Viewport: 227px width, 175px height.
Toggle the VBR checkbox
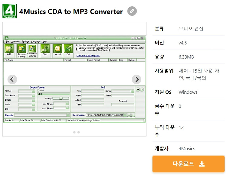(38, 90)
